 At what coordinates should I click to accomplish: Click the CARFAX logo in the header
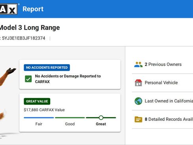[x=9, y=9]
